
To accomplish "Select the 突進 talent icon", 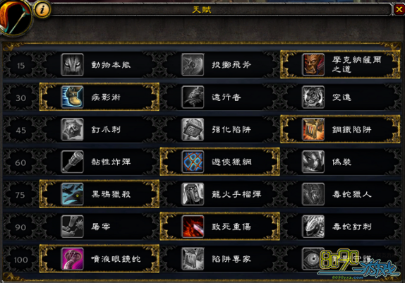I will click(313, 97).
